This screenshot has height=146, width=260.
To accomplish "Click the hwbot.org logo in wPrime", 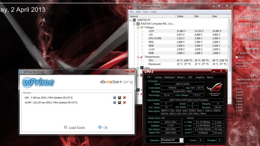I will click(116, 82).
